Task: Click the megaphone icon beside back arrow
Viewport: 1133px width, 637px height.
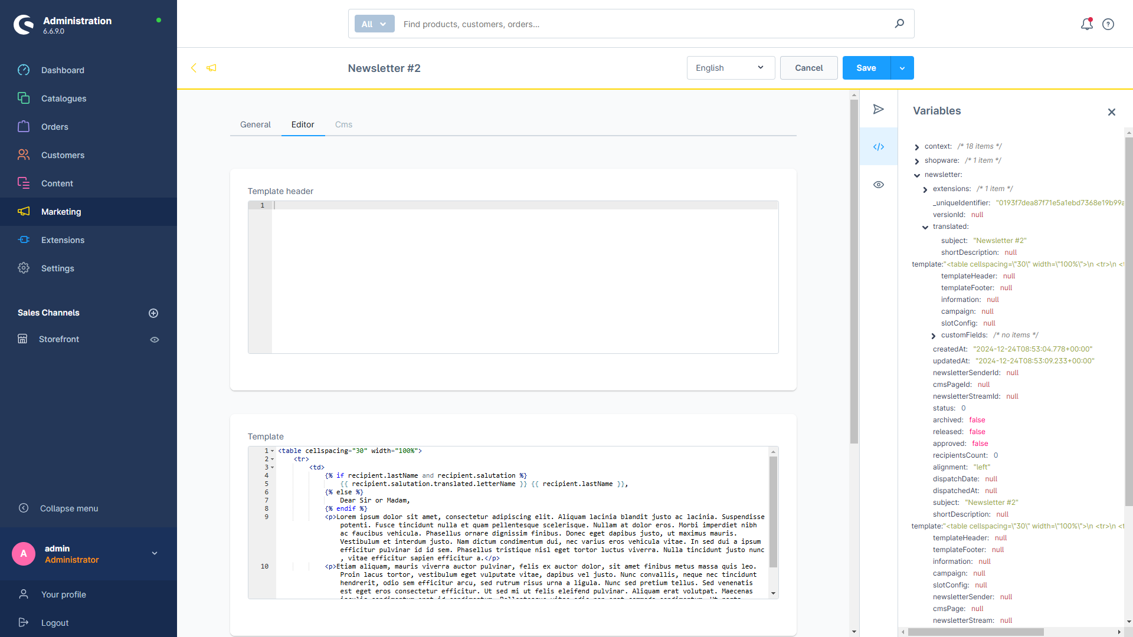Action: 211,68
